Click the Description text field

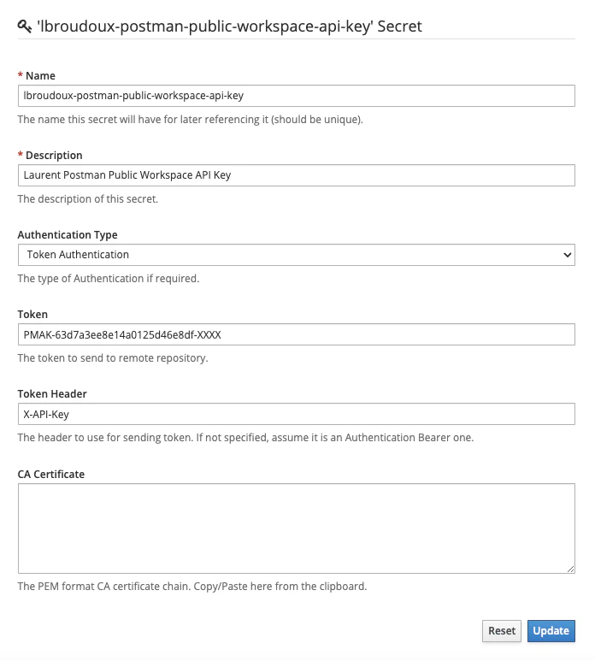tap(296, 175)
